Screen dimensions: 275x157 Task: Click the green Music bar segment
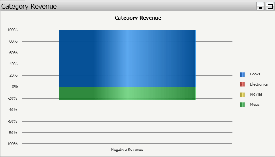pyautogui.click(x=127, y=93)
